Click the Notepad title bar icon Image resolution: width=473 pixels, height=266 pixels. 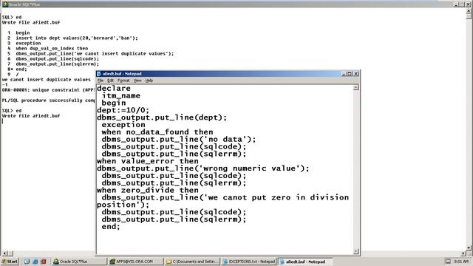tap(99, 74)
